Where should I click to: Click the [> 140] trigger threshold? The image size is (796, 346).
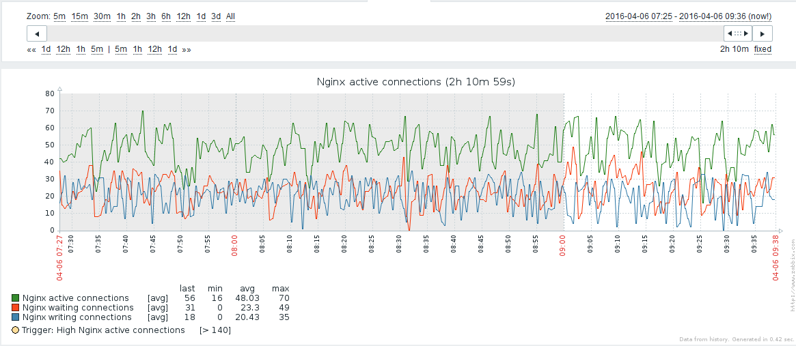tap(215, 330)
